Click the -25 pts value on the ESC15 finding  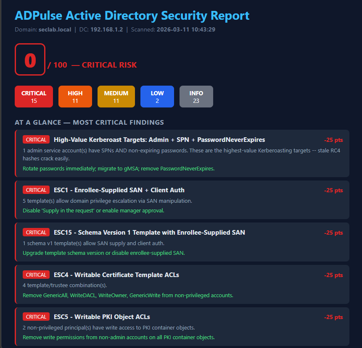333,233
